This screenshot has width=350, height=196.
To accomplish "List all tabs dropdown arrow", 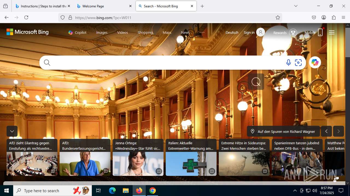I will click(x=296, y=6).
